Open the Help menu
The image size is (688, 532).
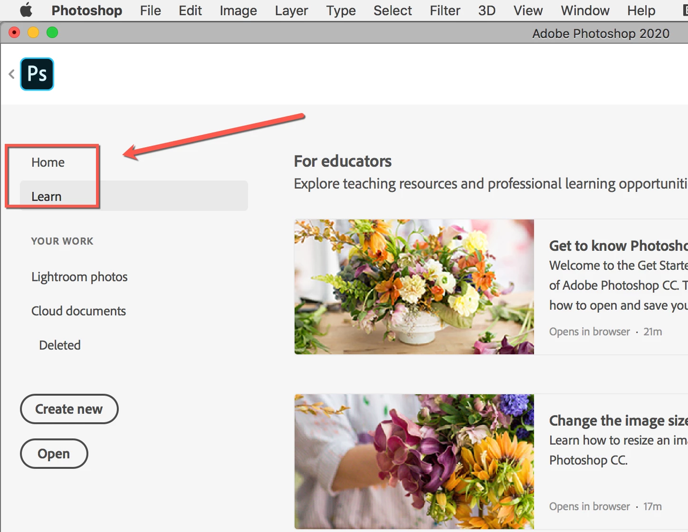tap(641, 10)
